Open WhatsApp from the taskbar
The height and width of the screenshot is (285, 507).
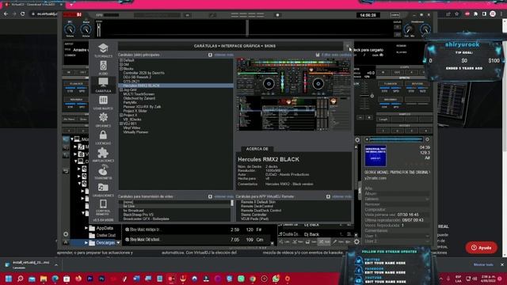click(276, 279)
